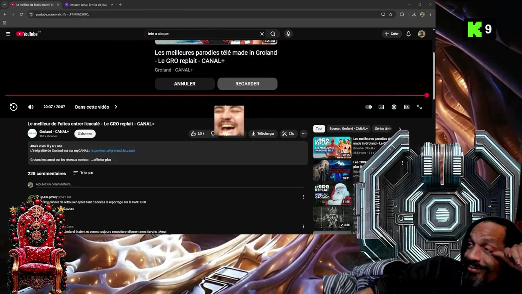The height and width of the screenshot is (294, 522).
Task: Open the tab search dropdown
Action: [4, 4]
